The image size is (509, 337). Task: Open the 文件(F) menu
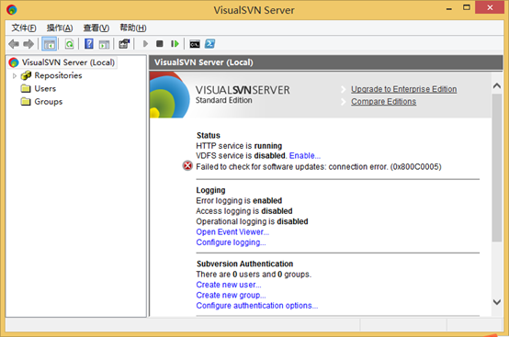coord(24,28)
